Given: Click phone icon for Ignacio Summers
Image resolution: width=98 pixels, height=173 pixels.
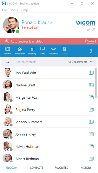Looking at the screenshot, I should (x=91, y=122).
